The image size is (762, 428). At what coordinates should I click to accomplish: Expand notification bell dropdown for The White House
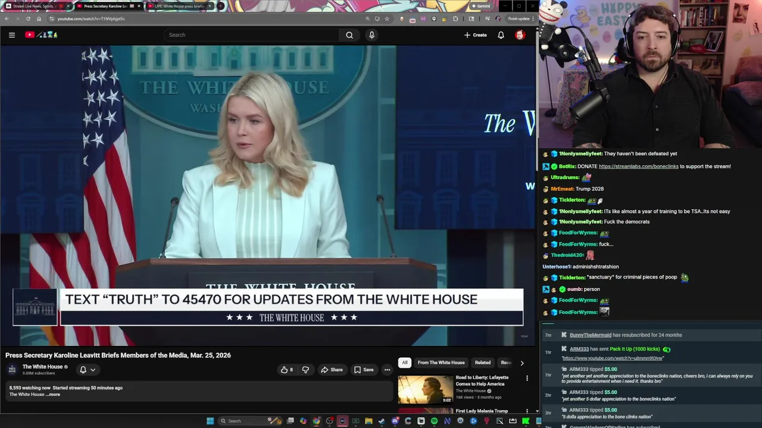[88, 370]
